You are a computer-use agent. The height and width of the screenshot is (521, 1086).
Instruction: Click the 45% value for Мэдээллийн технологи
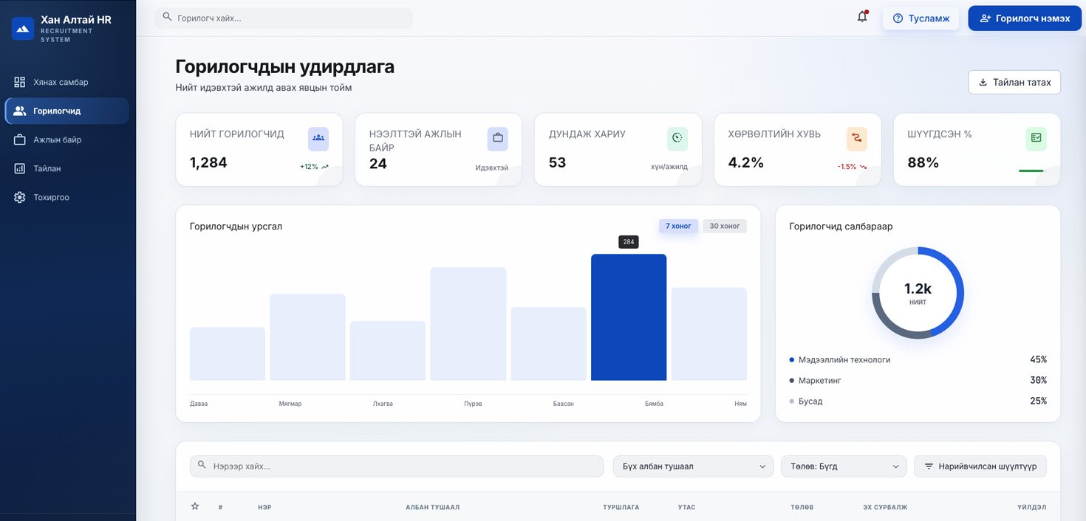[1038, 360]
